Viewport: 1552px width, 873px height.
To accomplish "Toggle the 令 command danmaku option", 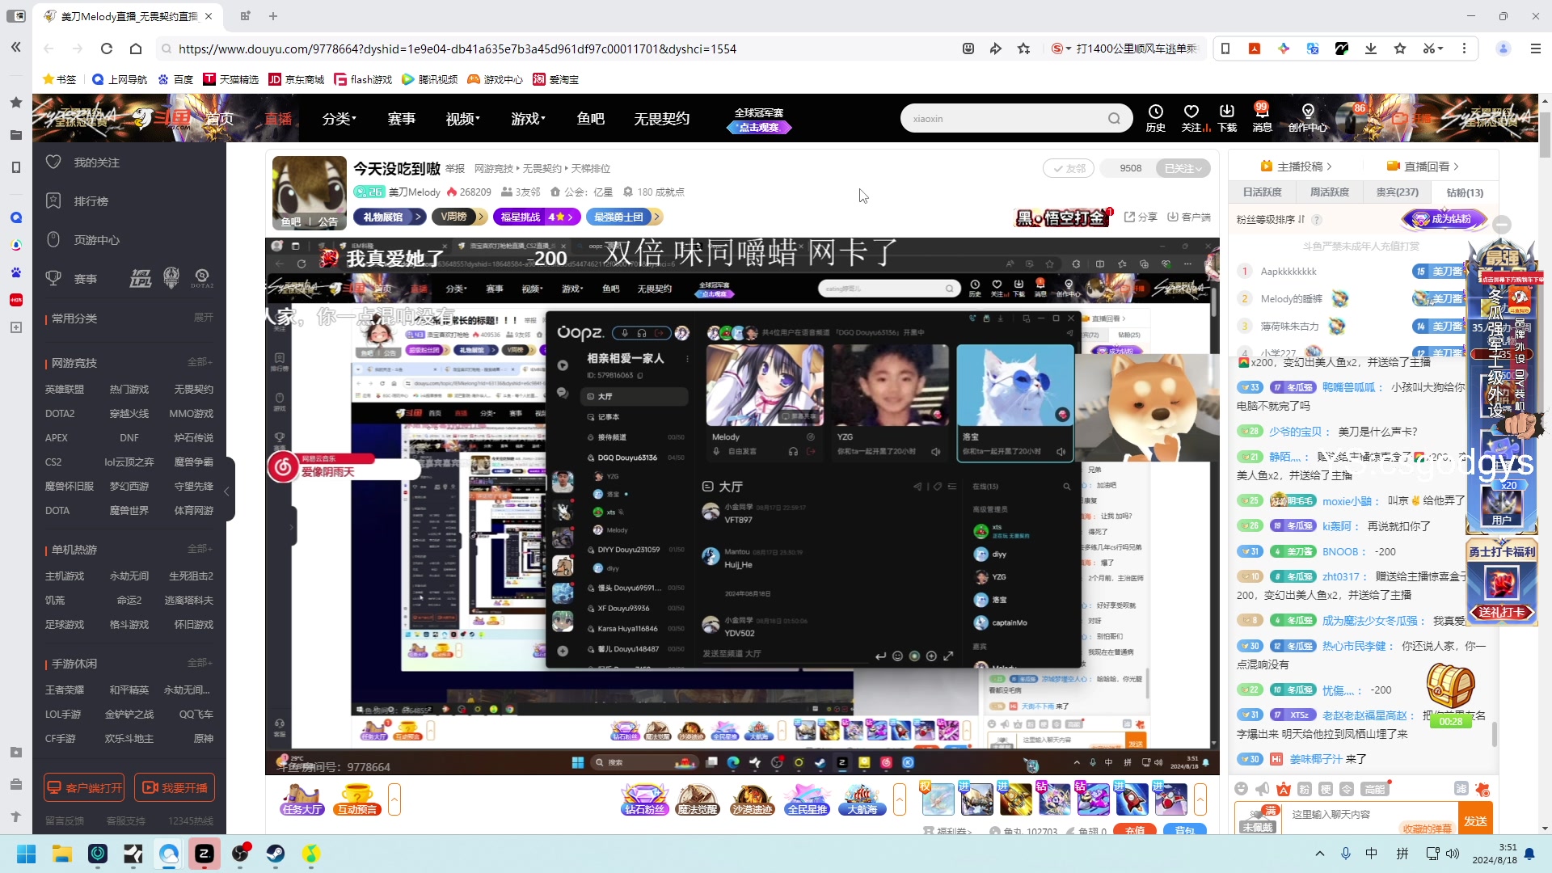I will 1346,789.
